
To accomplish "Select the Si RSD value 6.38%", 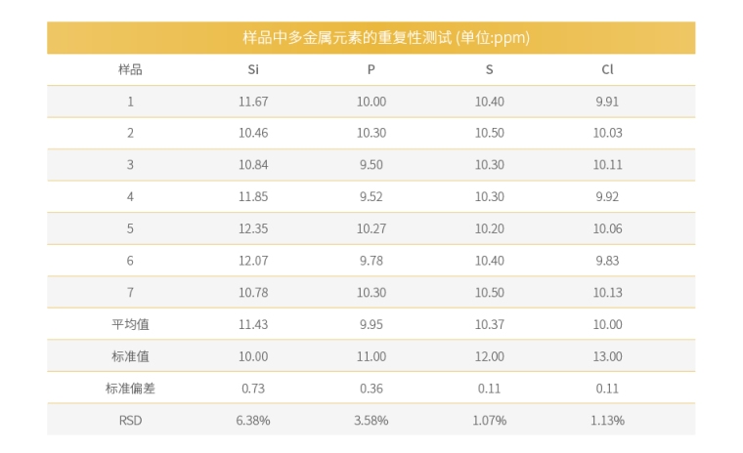I will coord(253,420).
